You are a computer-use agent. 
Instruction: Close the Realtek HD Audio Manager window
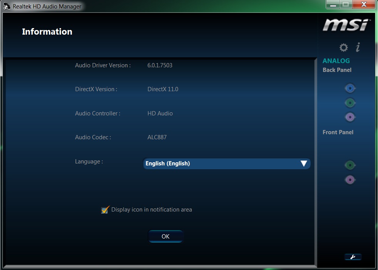[x=364, y=5]
